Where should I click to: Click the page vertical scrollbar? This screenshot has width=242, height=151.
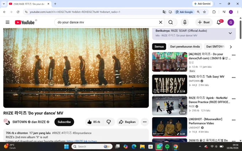240,30
